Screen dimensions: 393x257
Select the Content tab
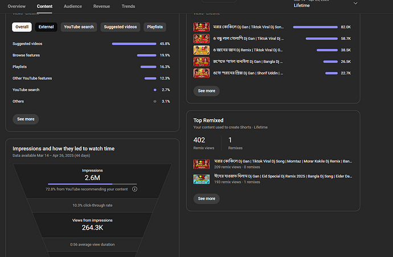click(44, 6)
